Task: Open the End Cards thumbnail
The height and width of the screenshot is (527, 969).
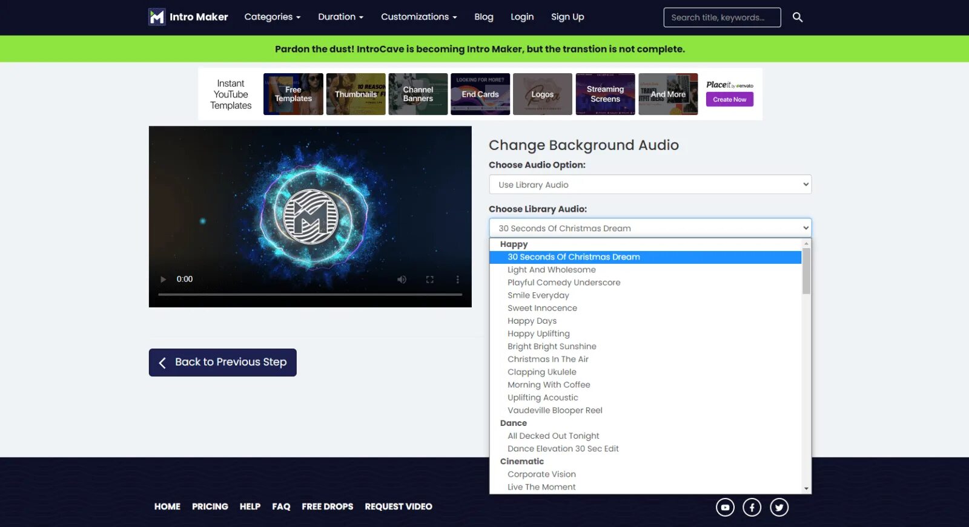Action: point(480,94)
